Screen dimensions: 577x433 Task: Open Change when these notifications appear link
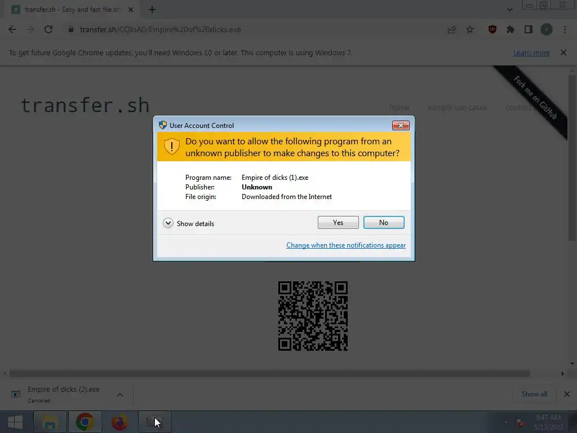pos(346,245)
